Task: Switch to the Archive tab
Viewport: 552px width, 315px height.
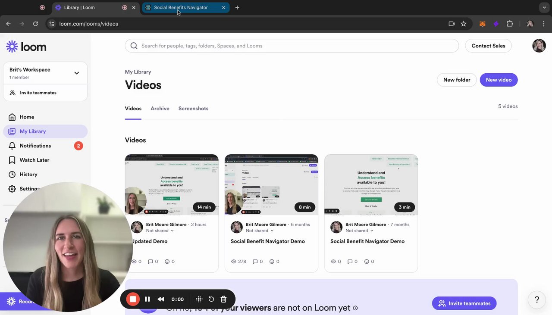Action: 160,109
